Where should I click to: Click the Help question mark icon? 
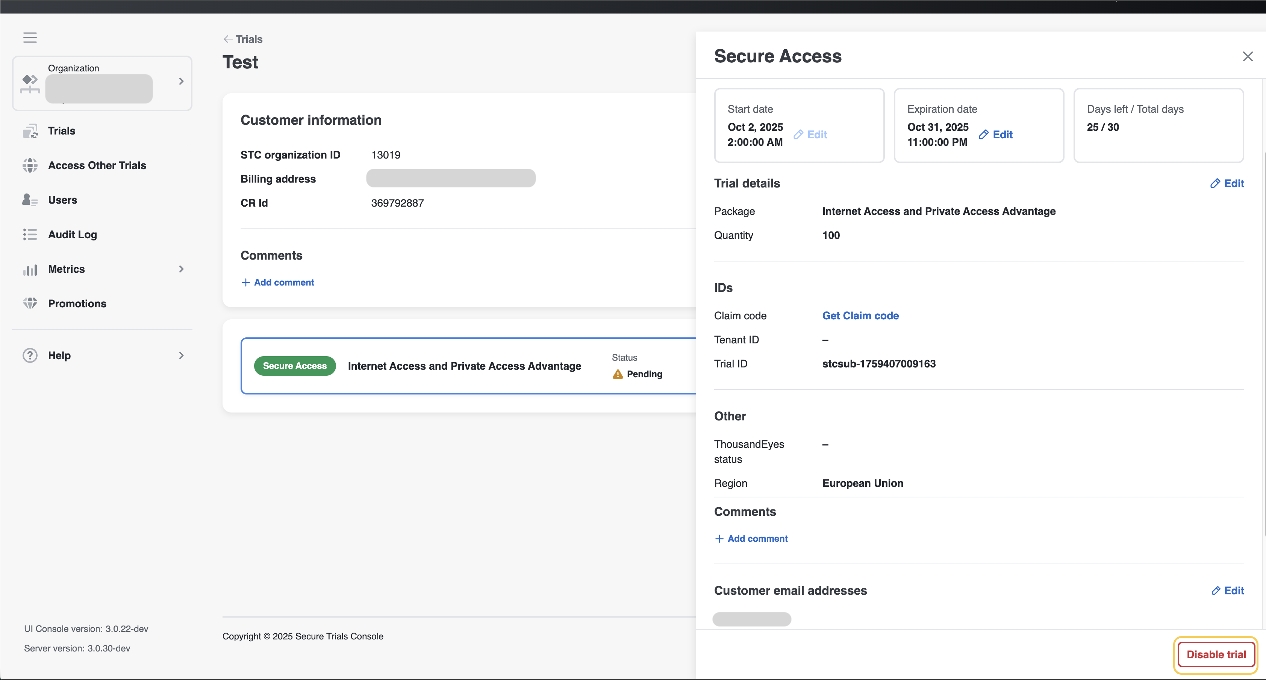30,355
